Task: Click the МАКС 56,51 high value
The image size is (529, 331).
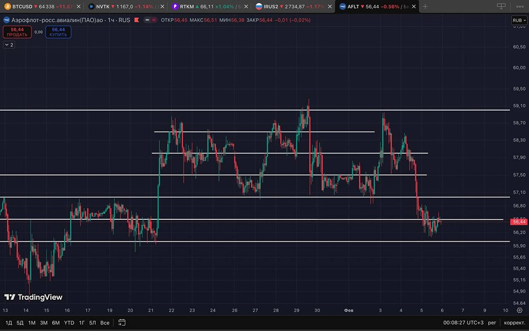Action: (x=203, y=20)
